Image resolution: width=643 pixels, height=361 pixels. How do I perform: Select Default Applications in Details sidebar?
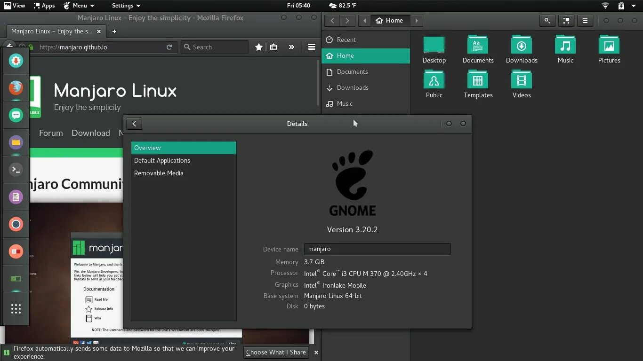pos(184,160)
